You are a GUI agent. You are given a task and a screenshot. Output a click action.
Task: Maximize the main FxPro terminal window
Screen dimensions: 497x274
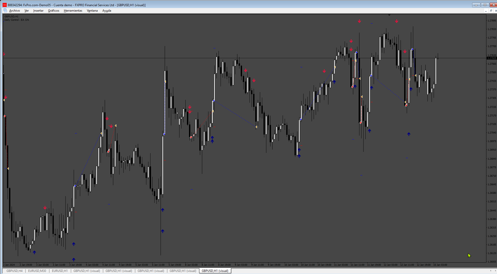[485, 5]
